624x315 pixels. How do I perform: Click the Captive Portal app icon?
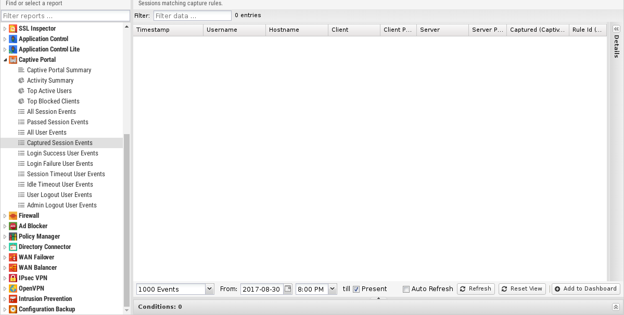(x=12, y=60)
